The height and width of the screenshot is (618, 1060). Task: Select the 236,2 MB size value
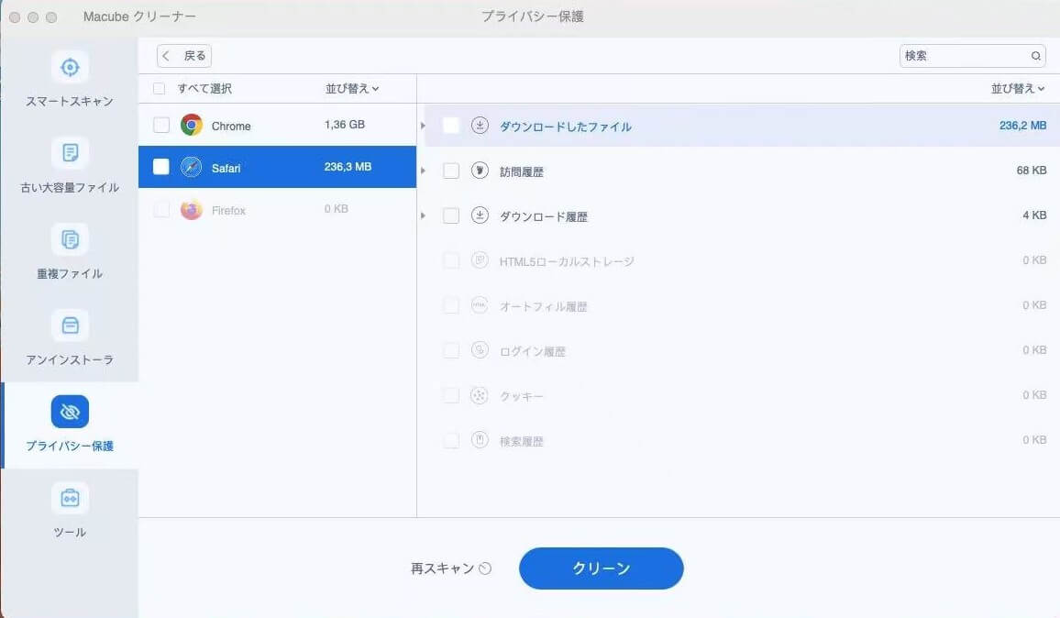pyautogui.click(x=1022, y=125)
